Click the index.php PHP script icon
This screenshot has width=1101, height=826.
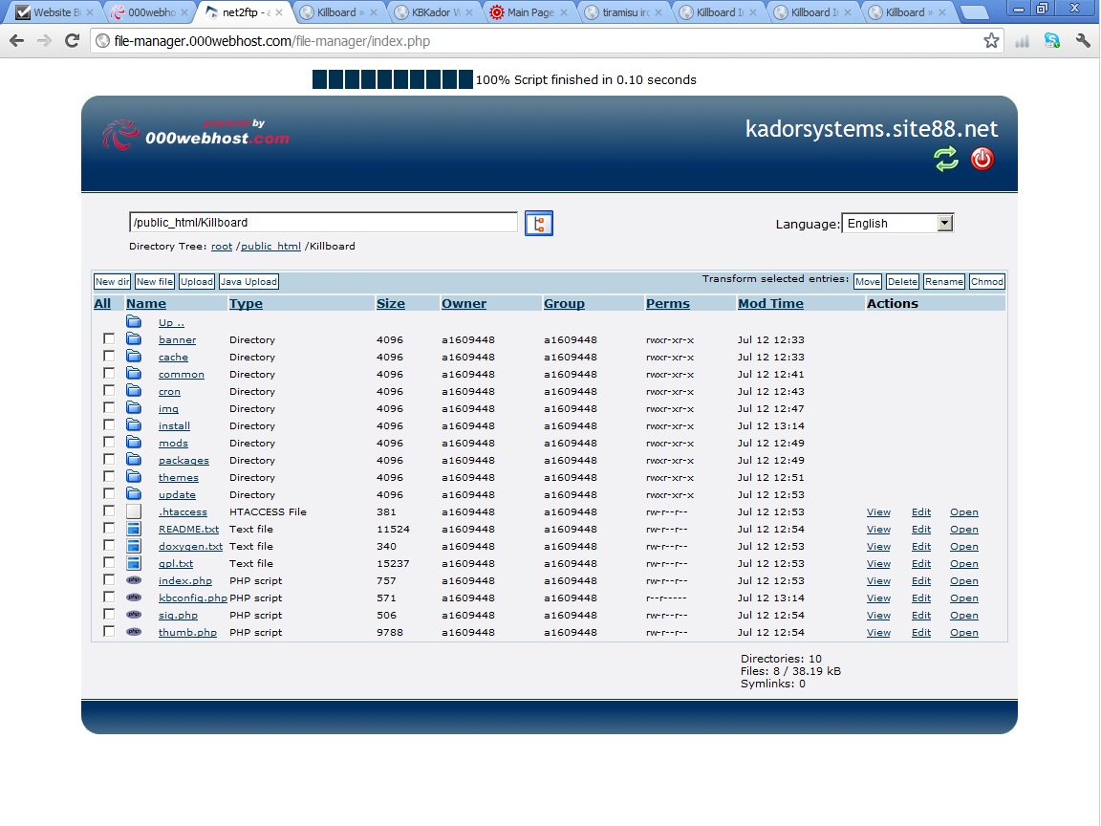tap(134, 580)
